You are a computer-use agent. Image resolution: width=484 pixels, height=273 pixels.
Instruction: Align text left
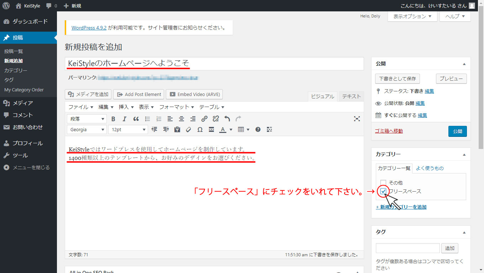pyautogui.click(x=170, y=119)
